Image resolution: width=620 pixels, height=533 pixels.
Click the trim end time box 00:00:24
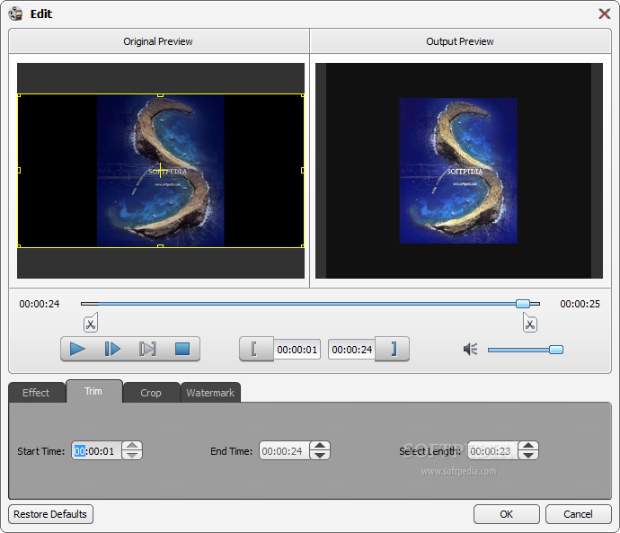351,350
